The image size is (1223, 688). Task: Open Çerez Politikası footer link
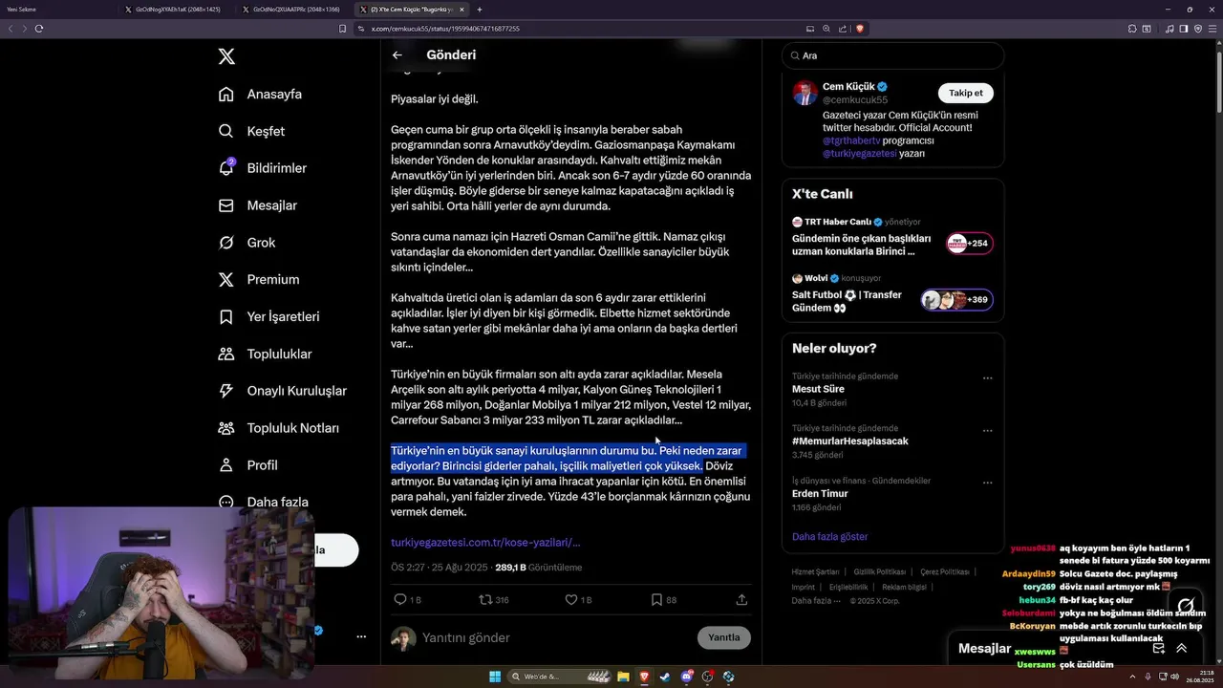(944, 571)
